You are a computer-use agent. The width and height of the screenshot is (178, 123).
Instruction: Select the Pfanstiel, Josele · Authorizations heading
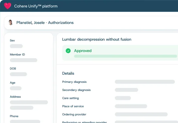coord(45,23)
